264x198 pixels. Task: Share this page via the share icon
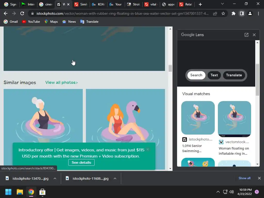coord(215,13)
